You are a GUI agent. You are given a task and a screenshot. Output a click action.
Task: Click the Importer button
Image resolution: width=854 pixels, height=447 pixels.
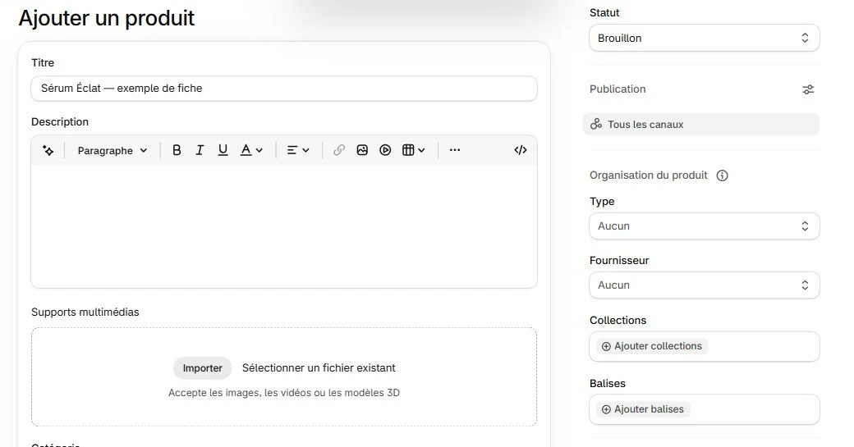pyautogui.click(x=203, y=368)
